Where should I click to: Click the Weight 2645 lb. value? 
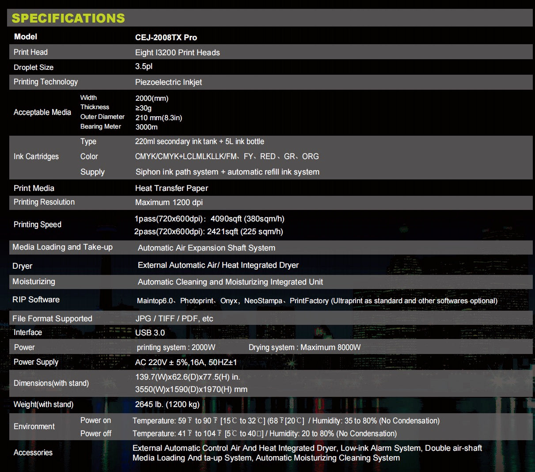(167, 404)
